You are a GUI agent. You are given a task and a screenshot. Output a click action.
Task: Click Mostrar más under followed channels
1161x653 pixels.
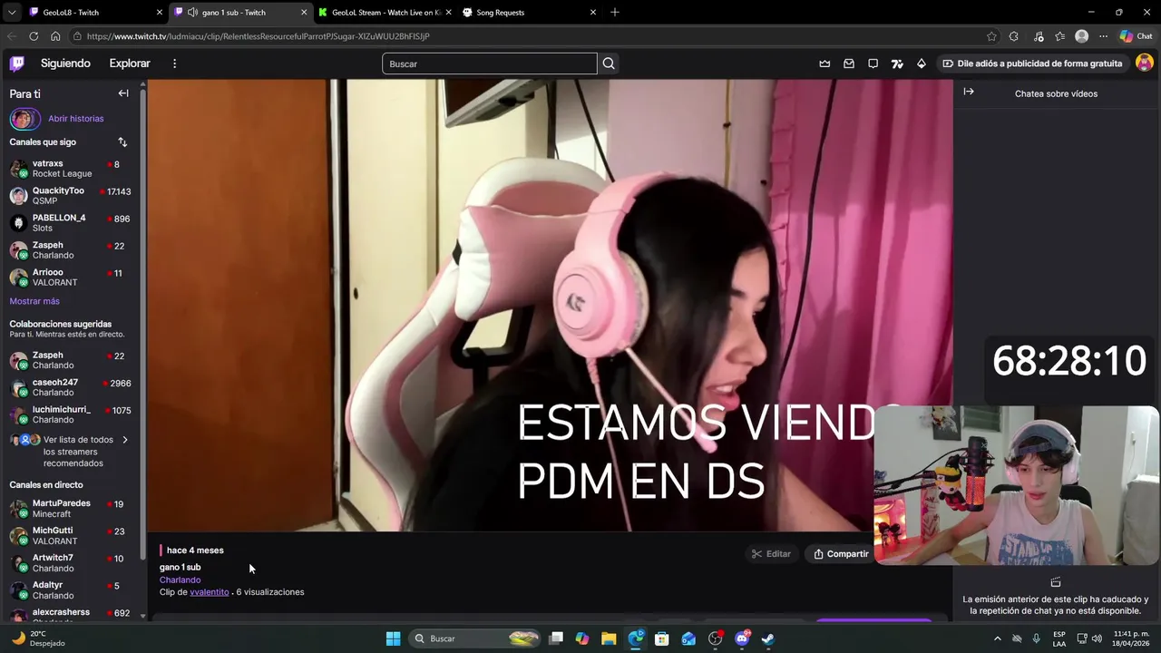tap(34, 301)
